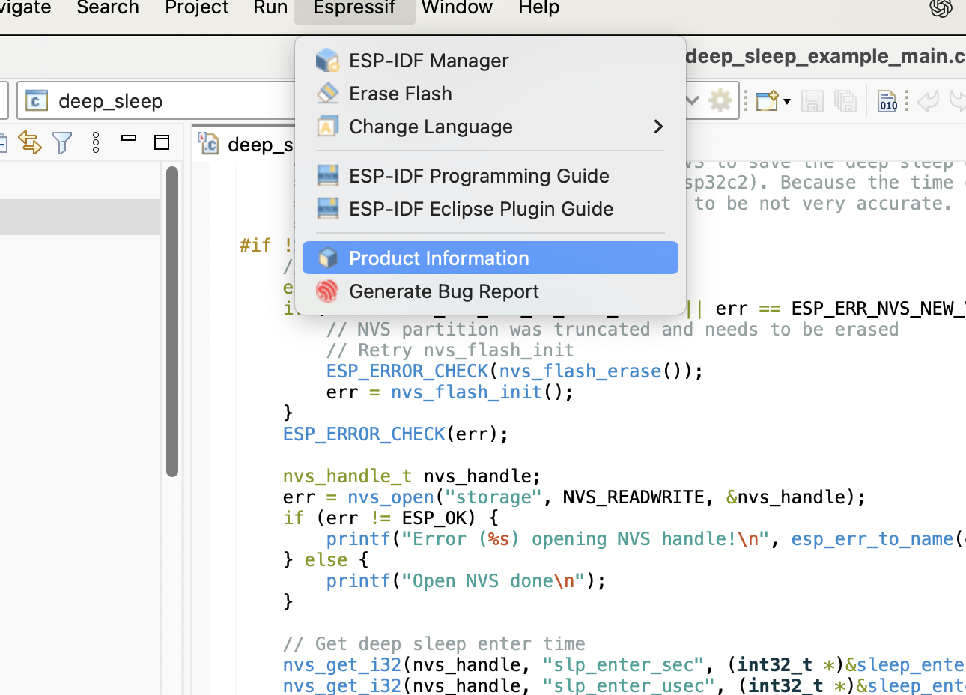Image resolution: width=966 pixels, height=695 pixels.
Task: Minimize the left side panel
Action: coord(129,138)
